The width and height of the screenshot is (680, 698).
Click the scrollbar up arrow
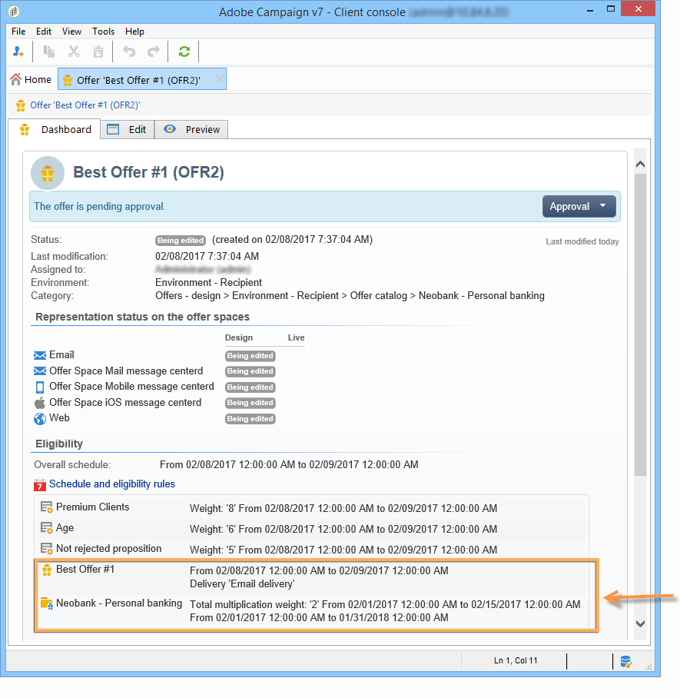(x=640, y=165)
